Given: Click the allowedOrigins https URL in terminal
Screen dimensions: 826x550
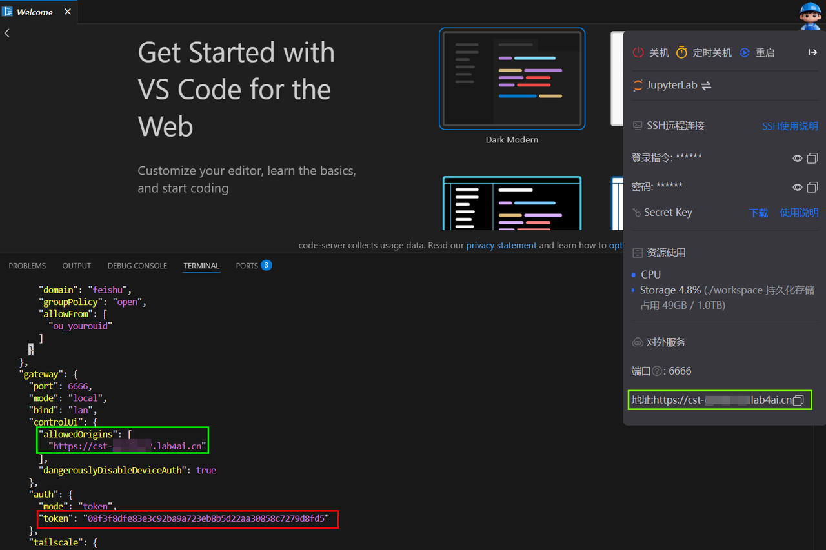Looking at the screenshot, I should click(x=128, y=446).
